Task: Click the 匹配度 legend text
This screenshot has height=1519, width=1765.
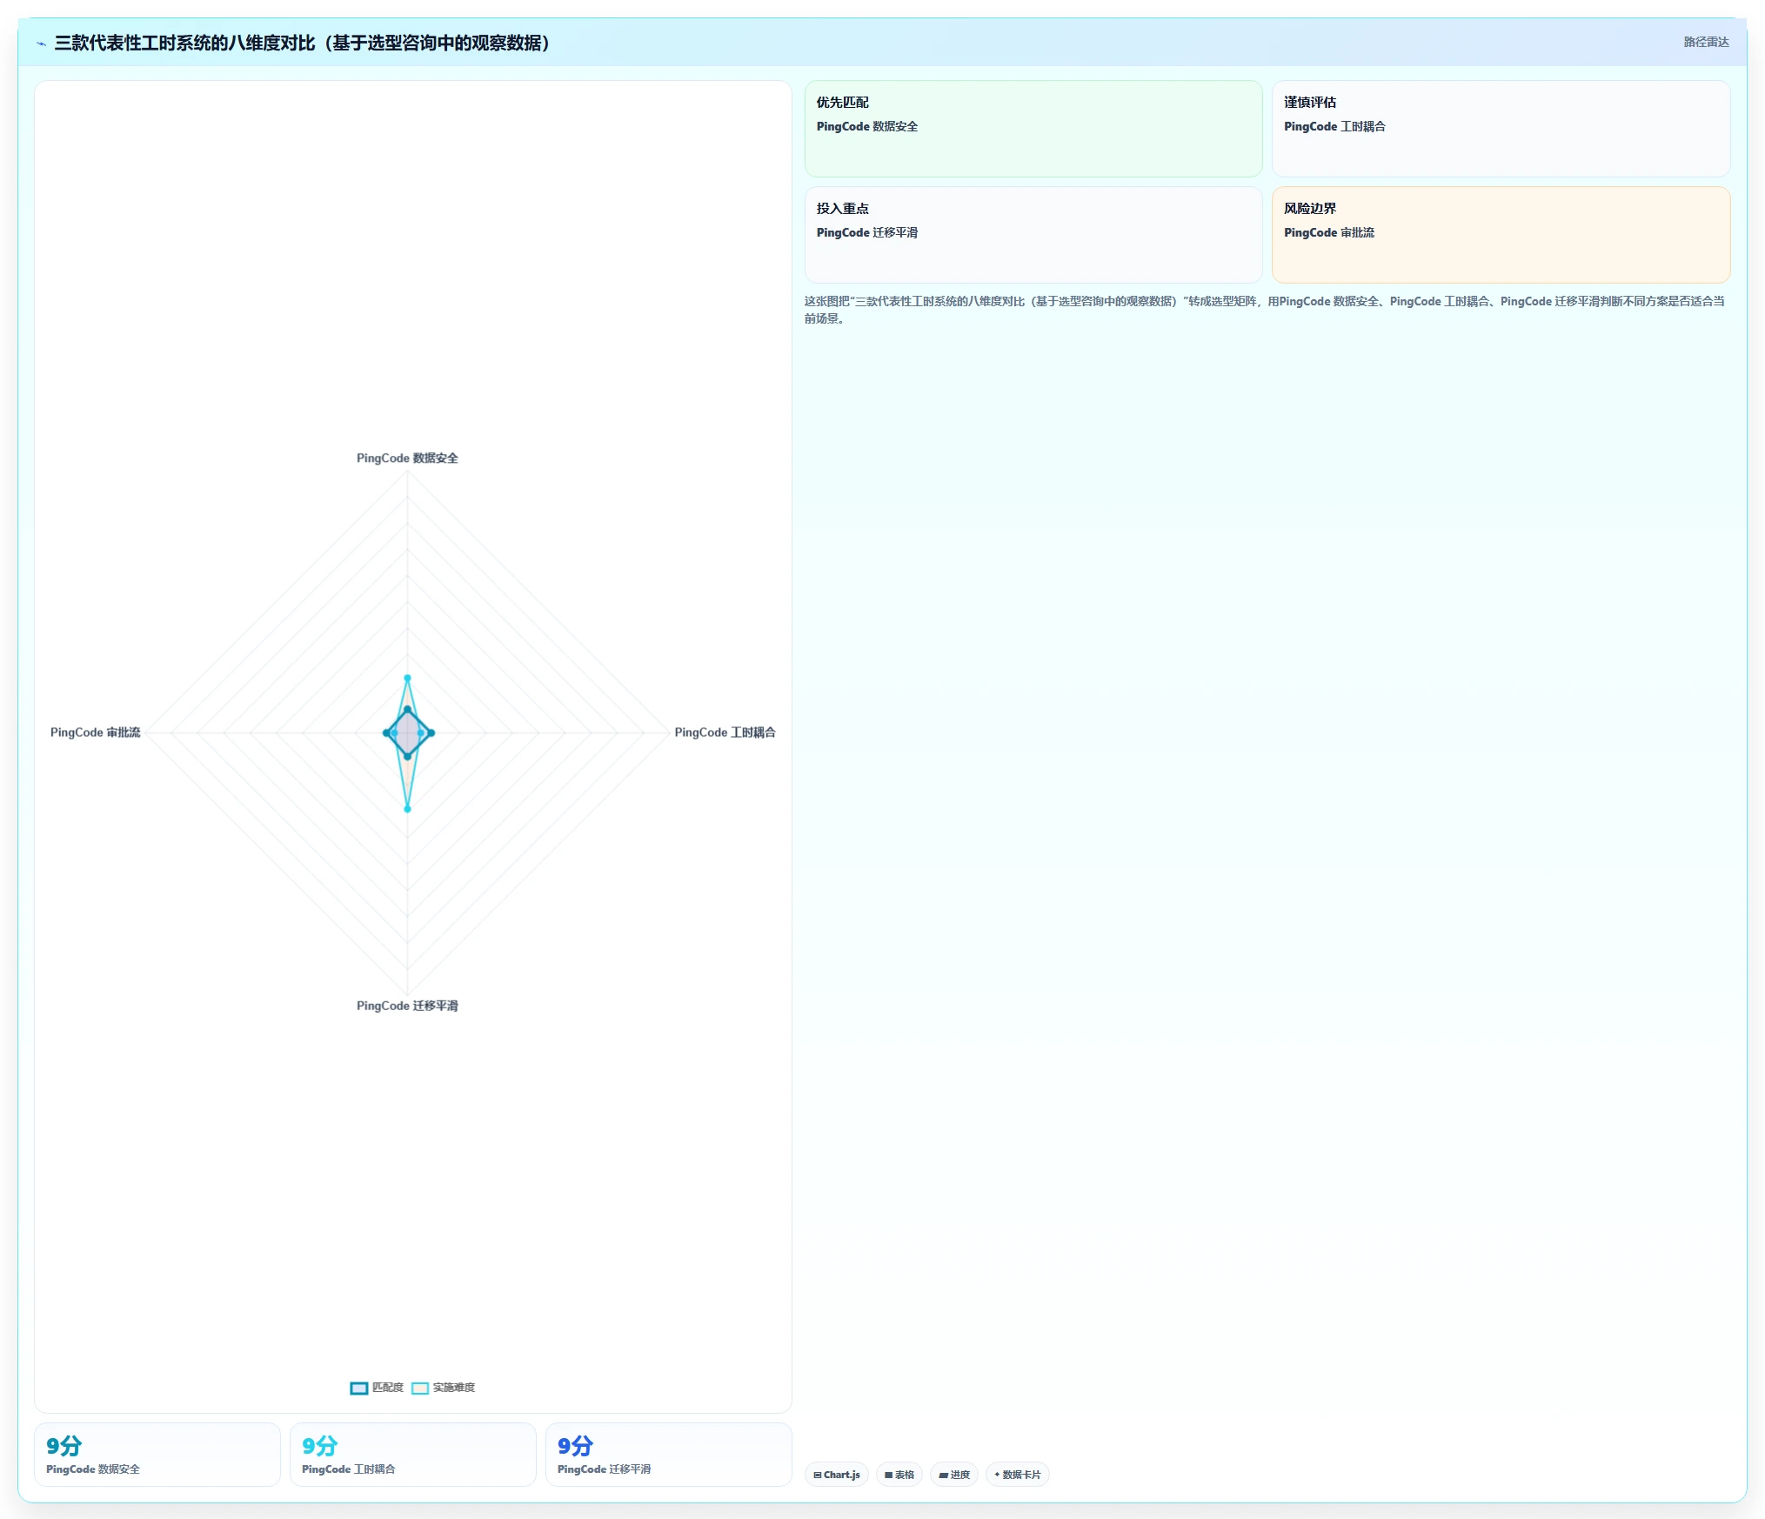Action: 388,1388
